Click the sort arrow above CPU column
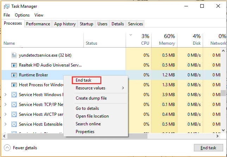Screen dimensions: 227x157 (x=131, y=35)
